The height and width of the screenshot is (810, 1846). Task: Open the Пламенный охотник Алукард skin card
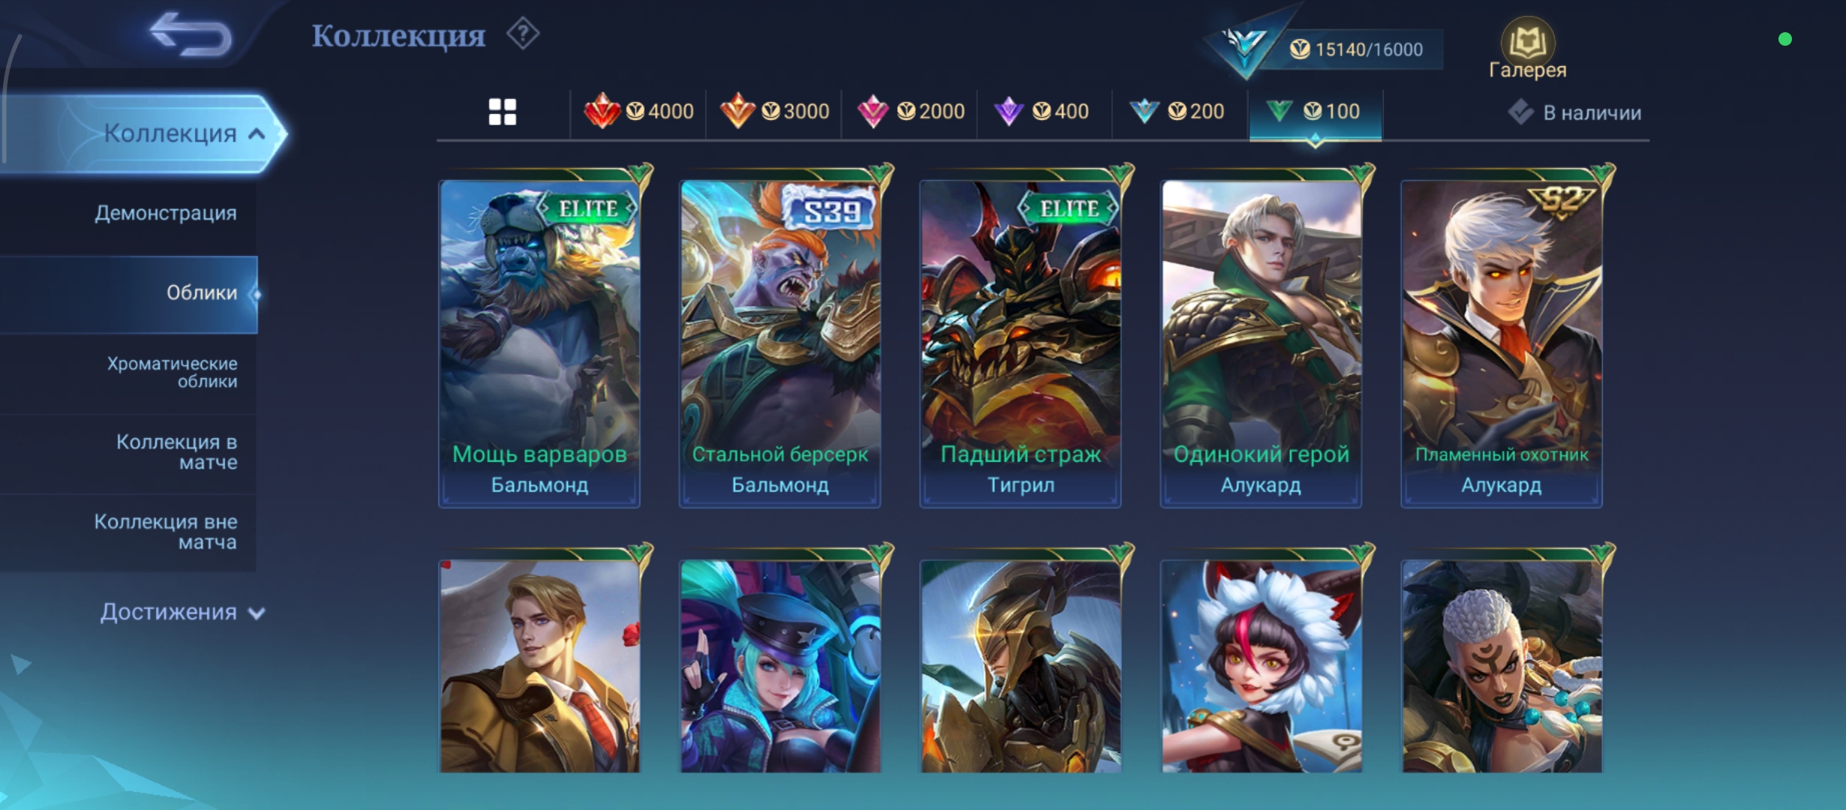(x=1502, y=343)
